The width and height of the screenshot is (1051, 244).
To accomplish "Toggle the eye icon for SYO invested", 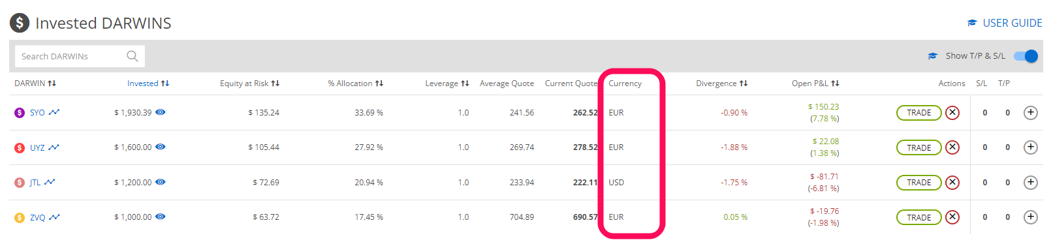I will tap(161, 112).
